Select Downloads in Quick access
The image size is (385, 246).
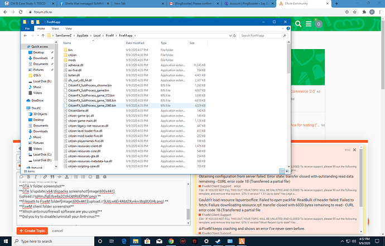(x=40, y=57)
